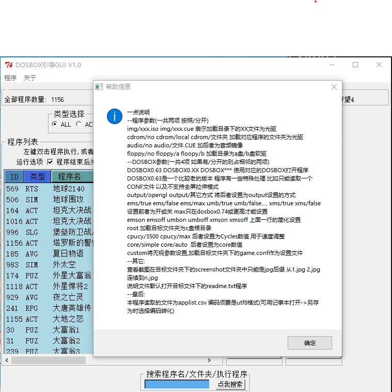
Task: Select row 大富翁1
Action: (49, 330)
